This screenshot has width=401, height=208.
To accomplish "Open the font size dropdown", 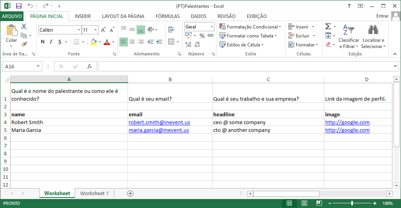I will (x=95, y=30).
